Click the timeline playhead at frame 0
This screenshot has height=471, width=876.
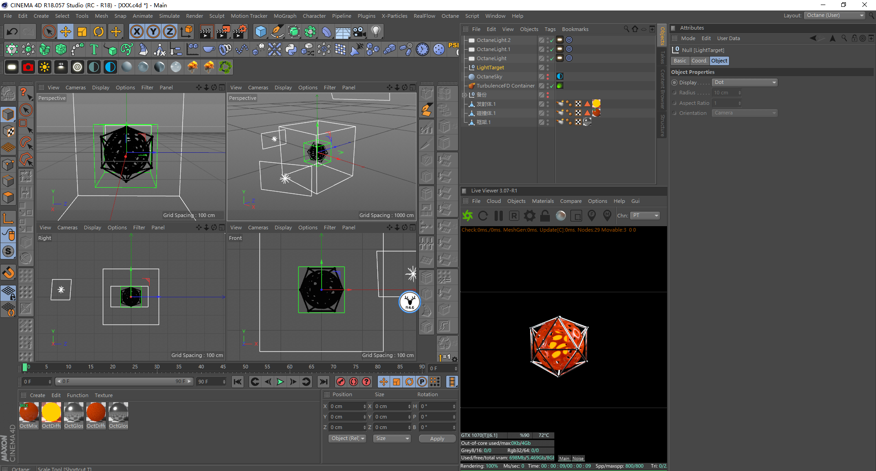click(x=25, y=367)
